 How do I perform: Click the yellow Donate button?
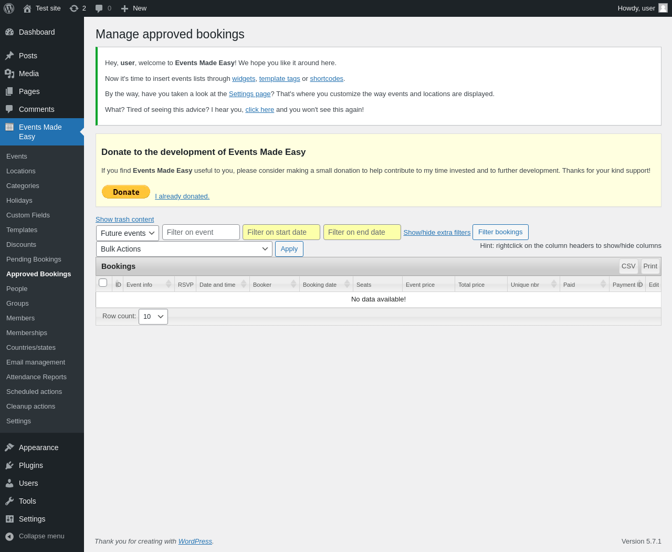126,192
